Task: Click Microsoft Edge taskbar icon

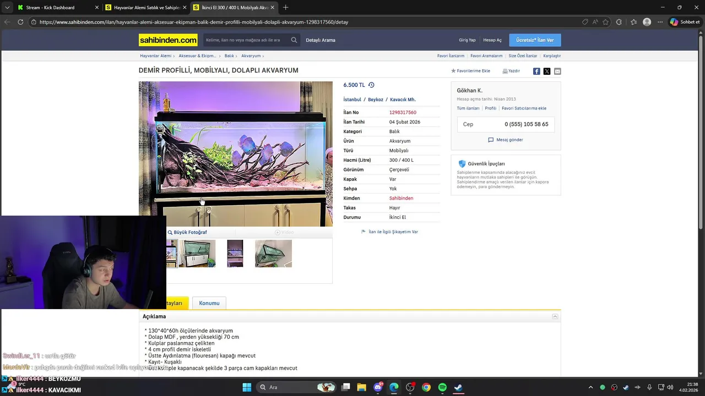Action: point(394,387)
